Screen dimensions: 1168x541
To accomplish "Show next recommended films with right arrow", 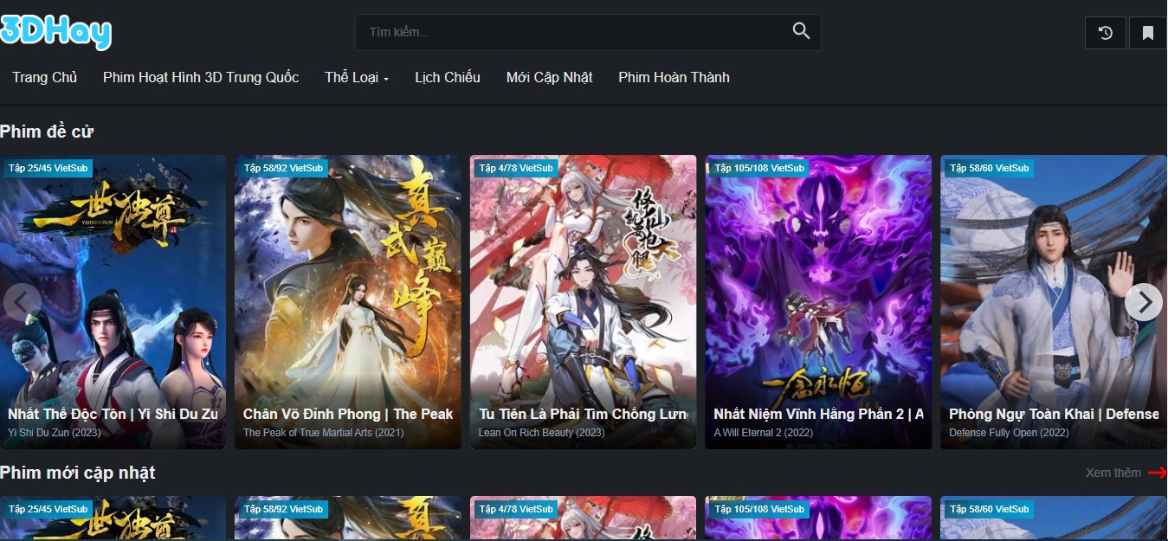I will coord(1144,302).
